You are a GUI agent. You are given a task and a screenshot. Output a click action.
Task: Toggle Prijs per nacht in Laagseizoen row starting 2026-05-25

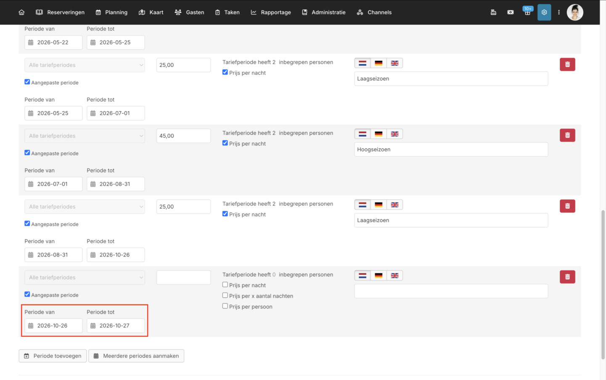pos(225,72)
